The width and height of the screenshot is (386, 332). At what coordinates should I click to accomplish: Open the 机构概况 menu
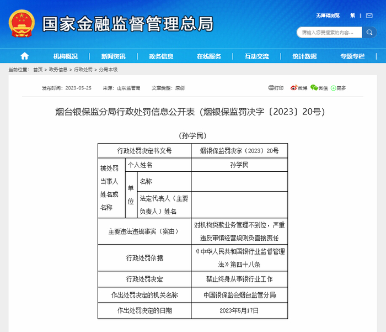pos(66,56)
